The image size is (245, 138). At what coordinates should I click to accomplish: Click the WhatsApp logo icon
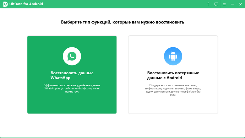click(x=72, y=56)
